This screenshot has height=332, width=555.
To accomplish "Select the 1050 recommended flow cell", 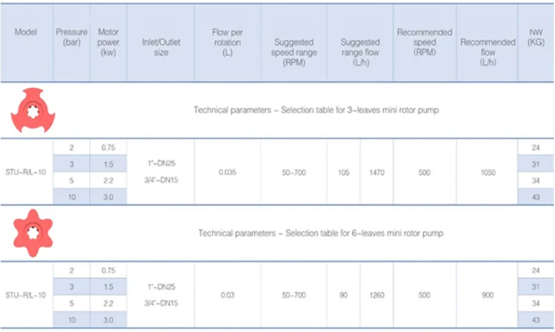I will coord(488,172).
